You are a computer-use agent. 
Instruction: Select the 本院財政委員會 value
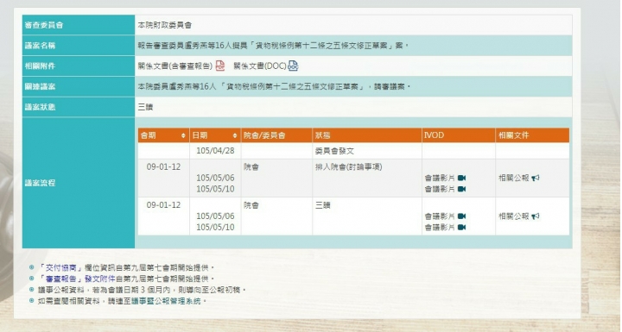(165, 25)
